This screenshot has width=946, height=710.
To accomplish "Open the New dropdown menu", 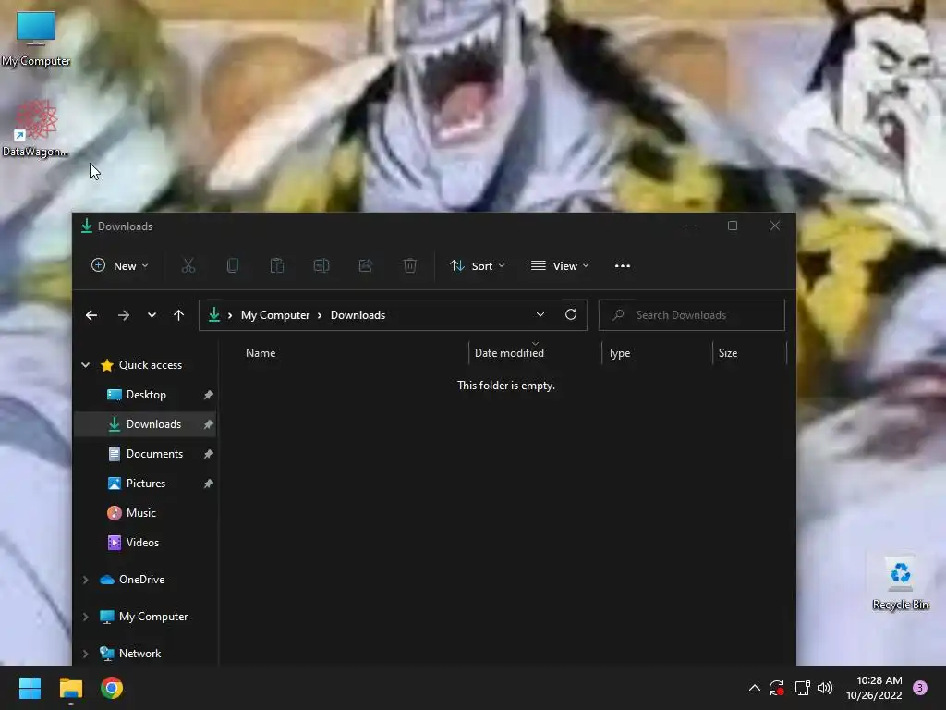I will click(x=119, y=265).
